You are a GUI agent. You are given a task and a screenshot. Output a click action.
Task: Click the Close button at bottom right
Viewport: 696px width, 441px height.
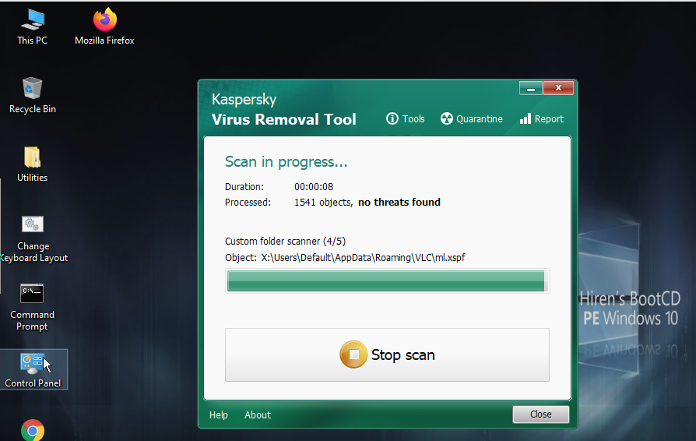(x=540, y=415)
